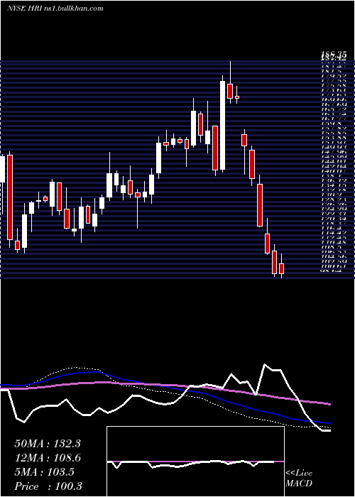Click the <<Live MACD label

(299, 479)
